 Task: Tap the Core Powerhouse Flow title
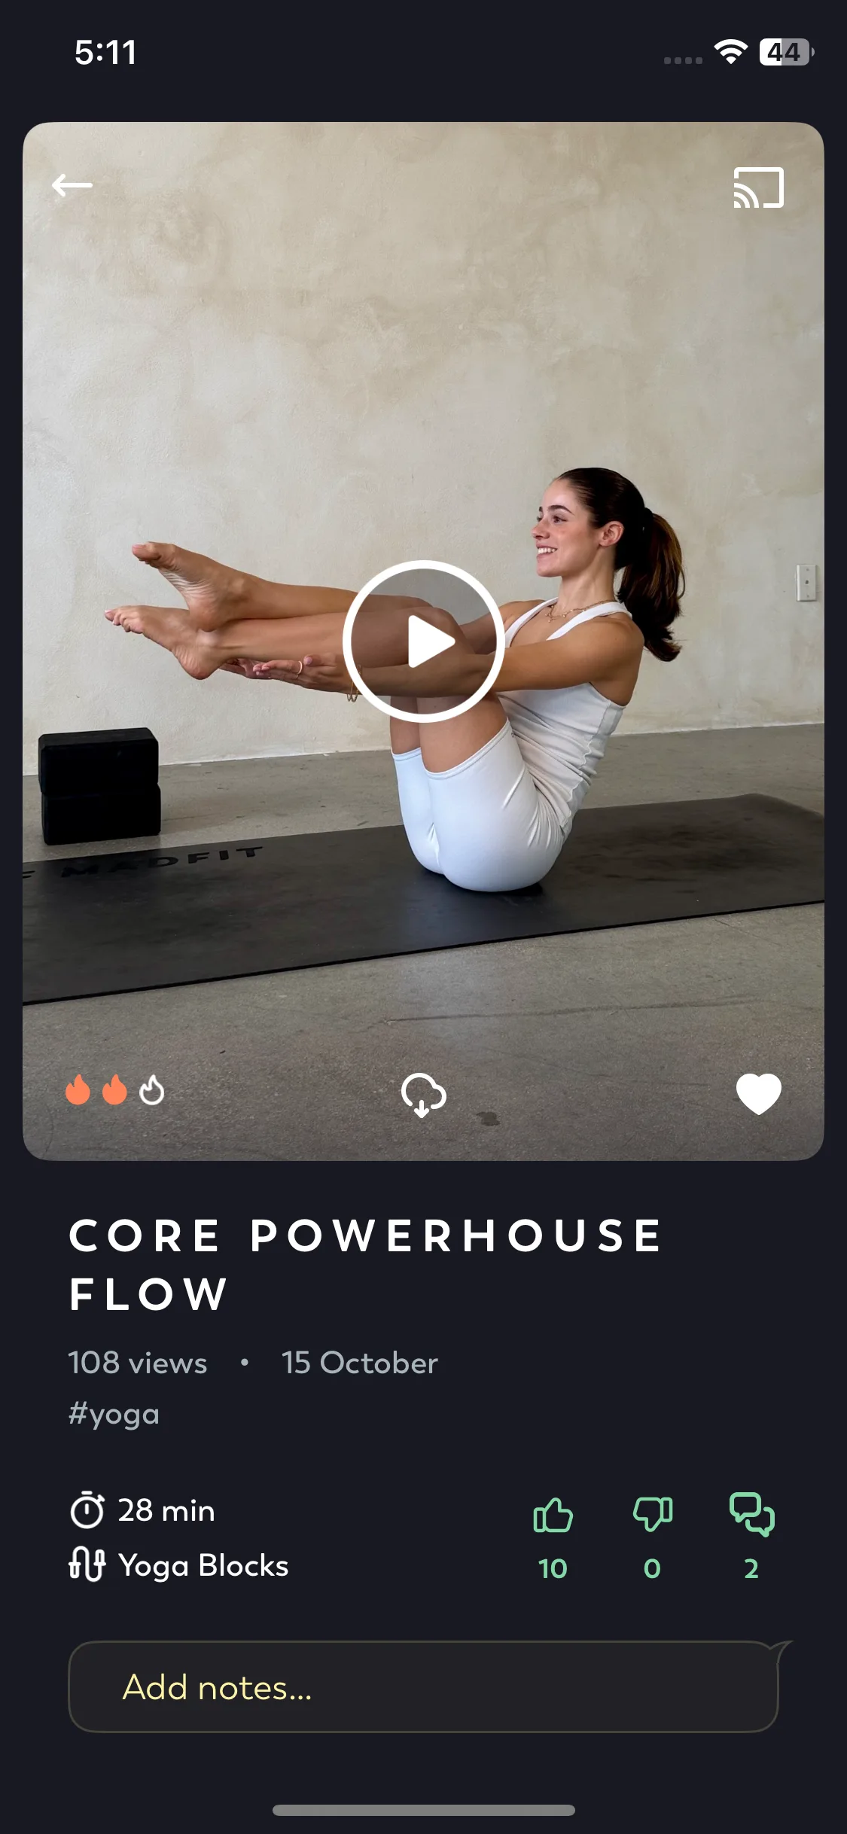point(366,1265)
